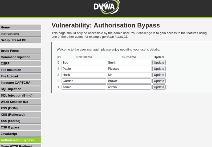This screenshot has height=147, width=212.
Task: Open the Home menu item
Action: click(x=21, y=27)
